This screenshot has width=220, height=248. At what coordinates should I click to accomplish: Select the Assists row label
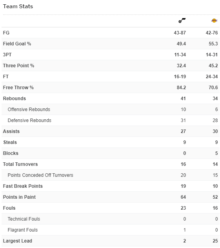click(x=11, y=131)
